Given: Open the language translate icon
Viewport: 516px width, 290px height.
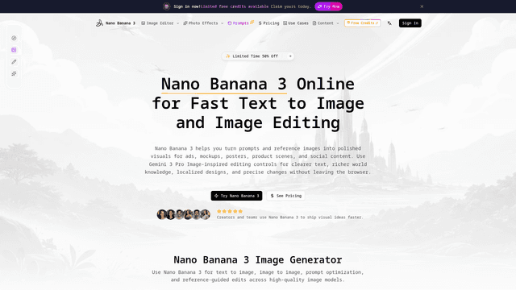Looking at the screenshot, I should point(389,23).
